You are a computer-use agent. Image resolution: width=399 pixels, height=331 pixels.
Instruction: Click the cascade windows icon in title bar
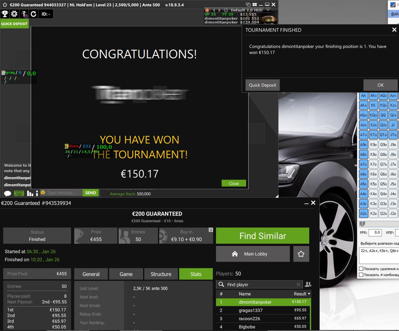click(248, 5)
